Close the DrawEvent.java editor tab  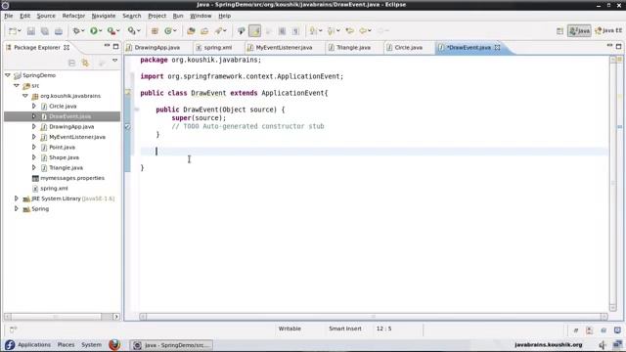tap(498, 47)
